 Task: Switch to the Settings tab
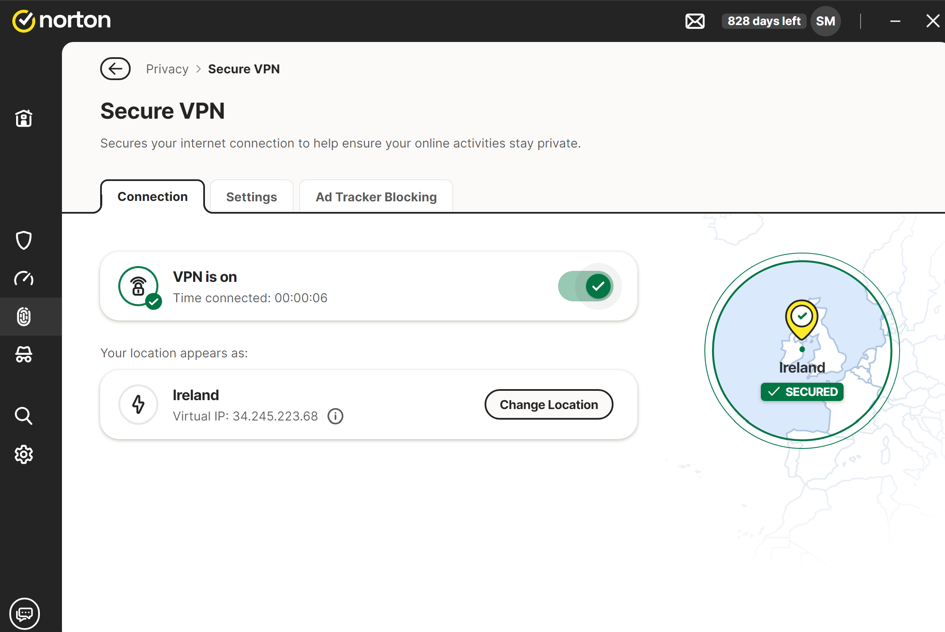[x=252, y=197]
